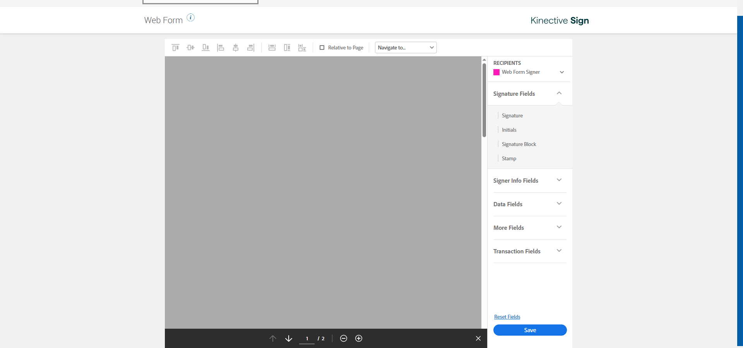Click the align bottom edges icon

click(x=205, y=48)
